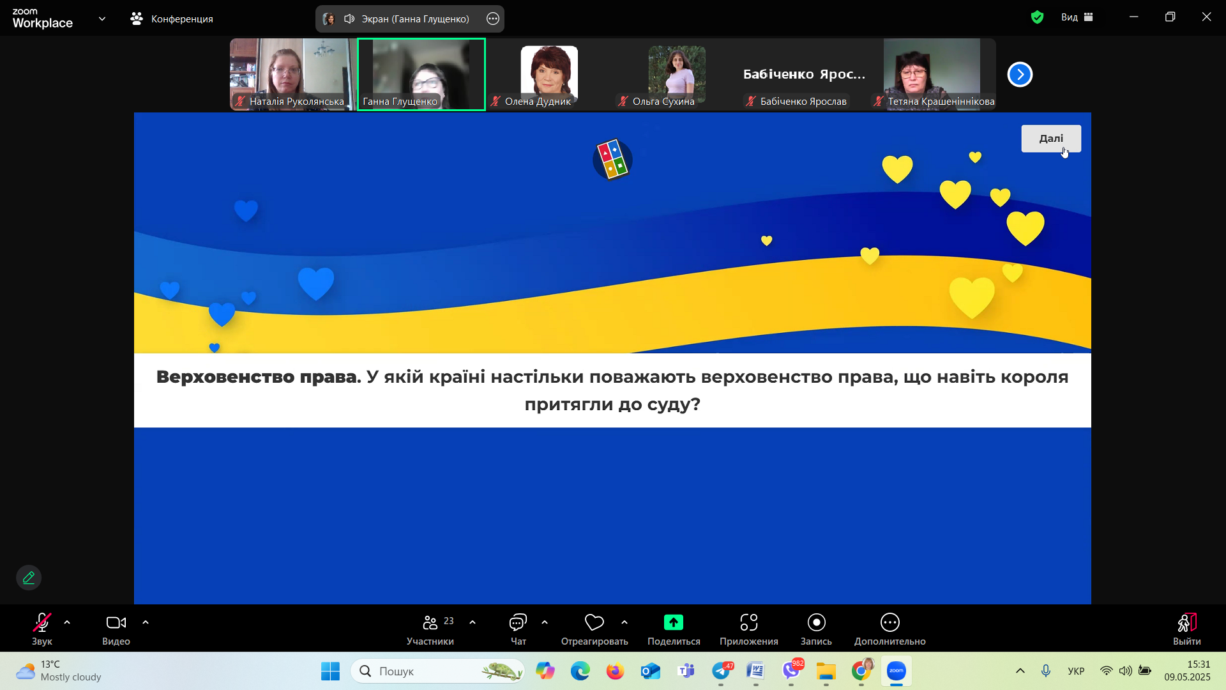Open the Zoom Workplace dropdown chevron
This screenshot has height=690, width=1226.
(x=102, y=19)
